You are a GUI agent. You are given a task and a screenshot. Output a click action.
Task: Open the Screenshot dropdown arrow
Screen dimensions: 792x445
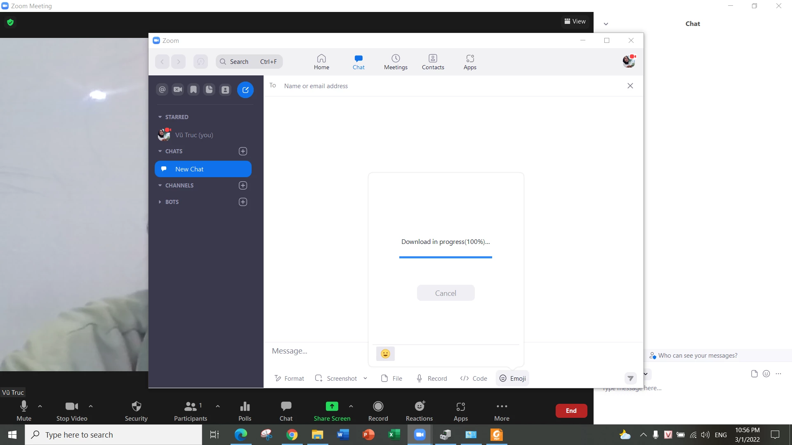click(365, 378)
